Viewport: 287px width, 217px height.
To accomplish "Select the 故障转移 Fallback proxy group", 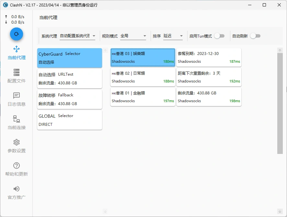I will coord(70,99).
